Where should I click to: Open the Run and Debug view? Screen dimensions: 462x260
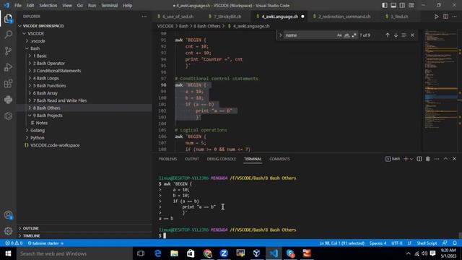(x=8, y=67)
